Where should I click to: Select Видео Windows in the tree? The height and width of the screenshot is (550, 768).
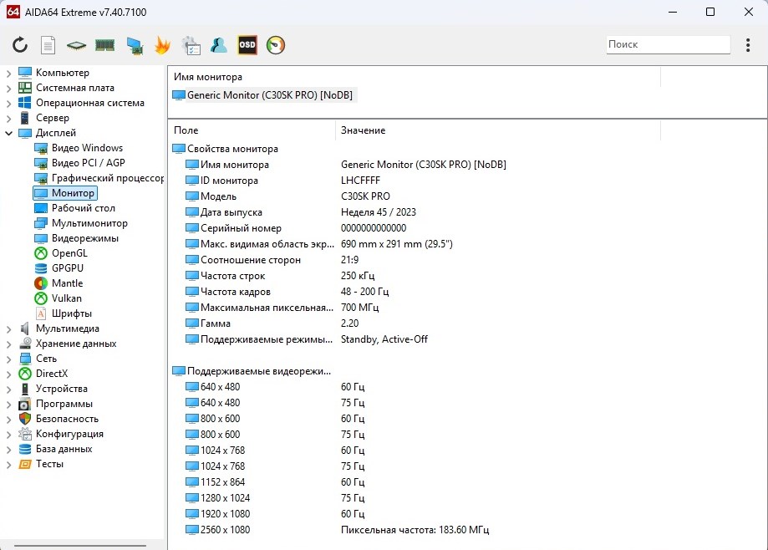87,148
